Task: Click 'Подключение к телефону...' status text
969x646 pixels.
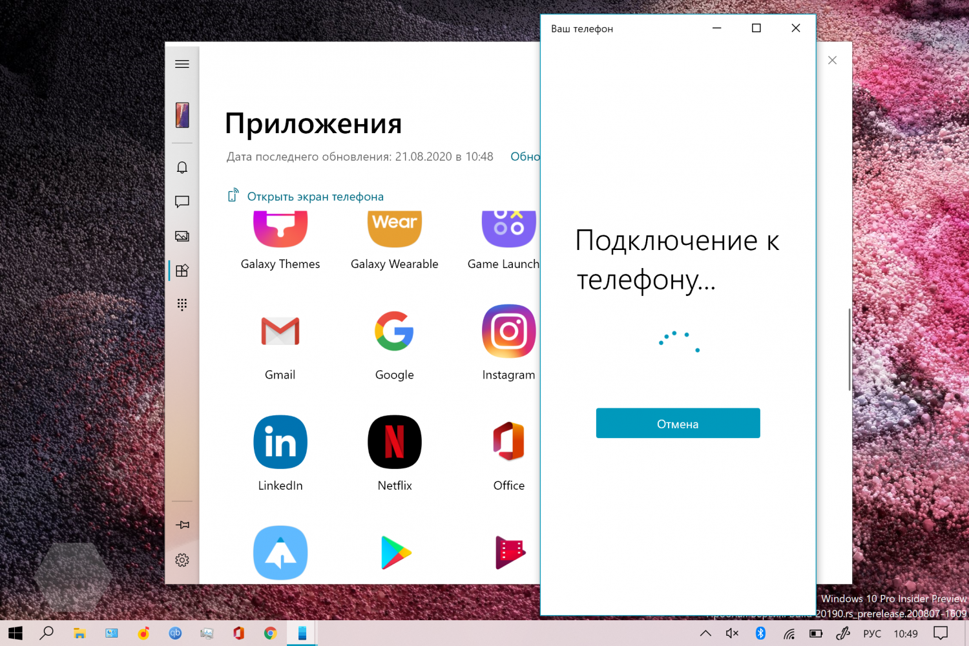Action: tap(677, 260)
